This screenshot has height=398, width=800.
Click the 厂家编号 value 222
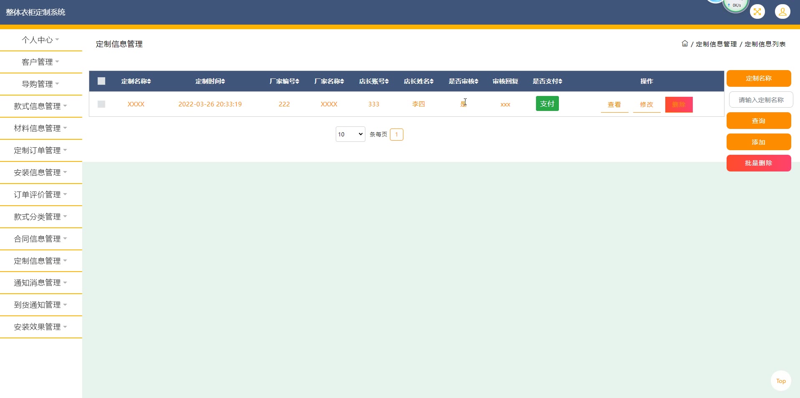click(x=284, y=104)
